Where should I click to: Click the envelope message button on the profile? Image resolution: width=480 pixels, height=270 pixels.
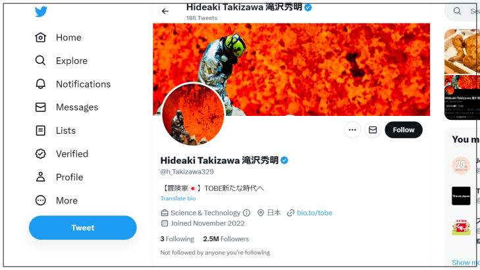point(373,130)
